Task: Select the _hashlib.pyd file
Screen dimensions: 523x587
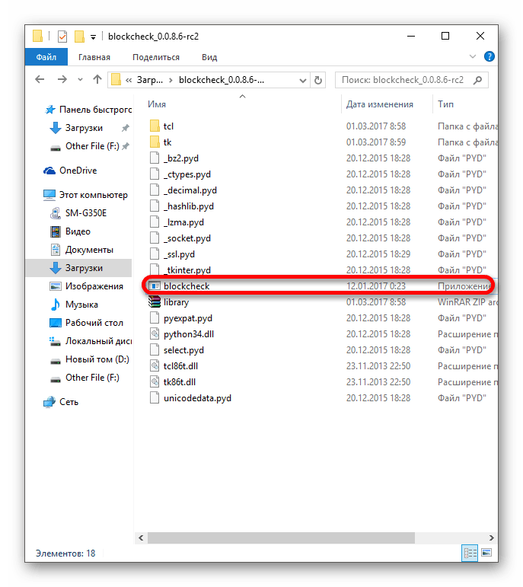Action: coord(189,206)
